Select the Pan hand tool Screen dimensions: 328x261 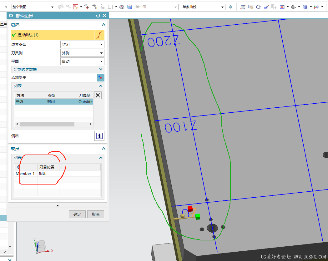[x=250, y=7]
